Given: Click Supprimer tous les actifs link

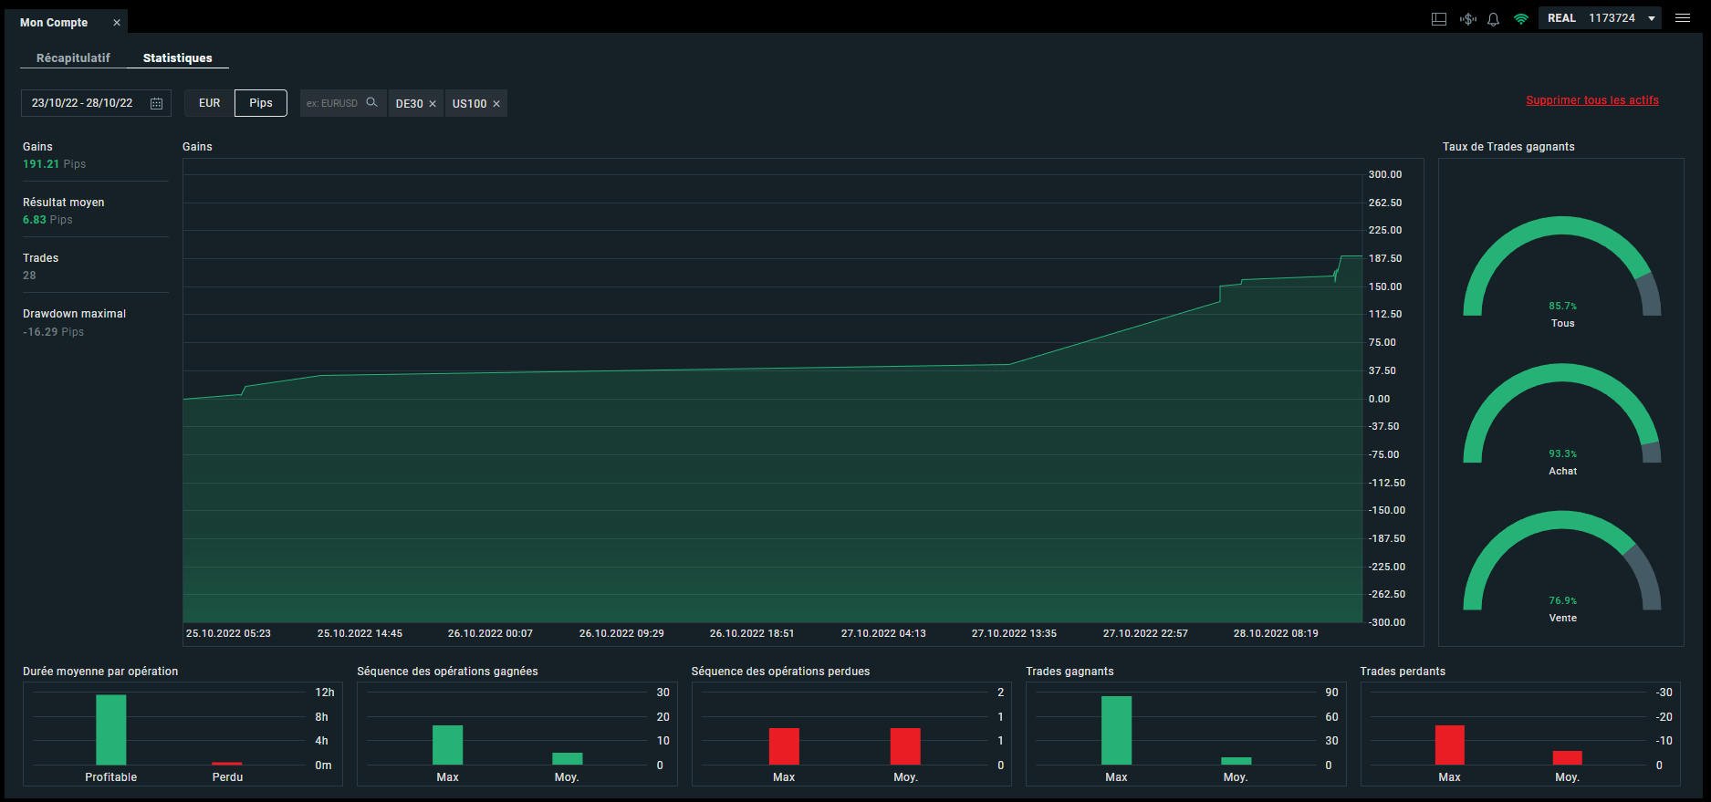Looking at the screenshot, I should click(1592, 100).
